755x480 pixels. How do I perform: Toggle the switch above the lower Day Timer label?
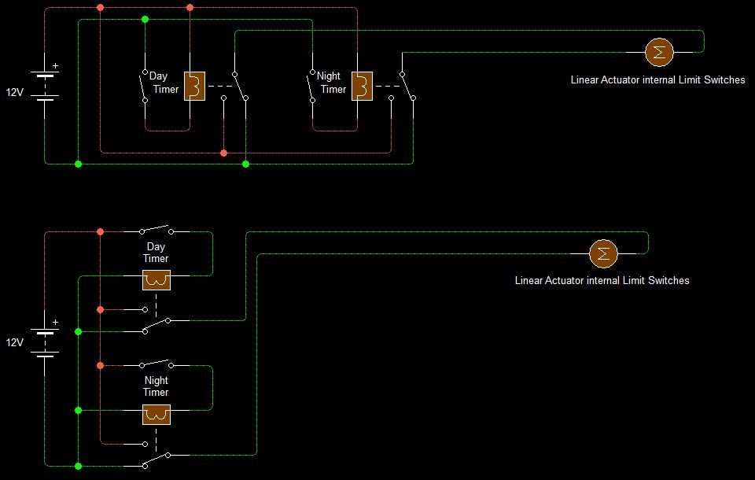click(x=156, y=231)
